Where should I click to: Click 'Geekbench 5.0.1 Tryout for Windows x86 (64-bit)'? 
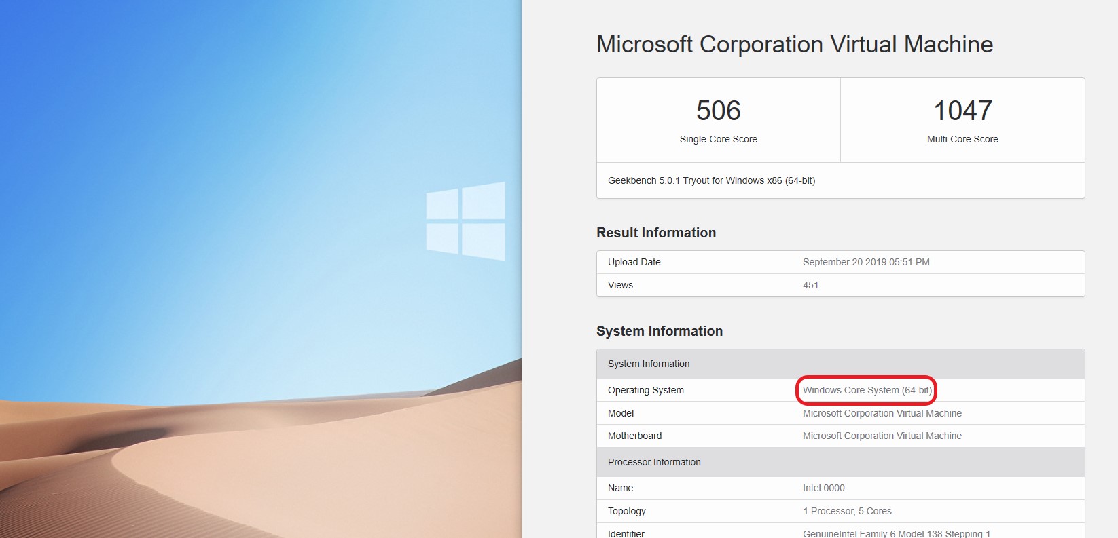(711, 180)
